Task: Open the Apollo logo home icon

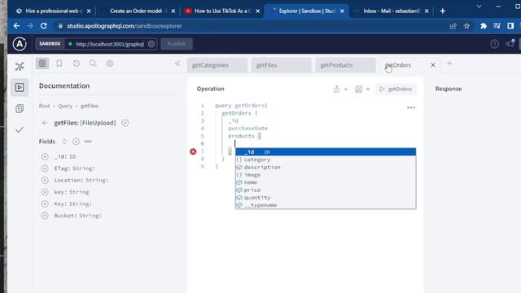Action: click(x=20, y=44)
